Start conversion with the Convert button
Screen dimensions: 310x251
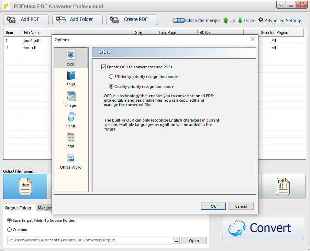tap(263, 228)
